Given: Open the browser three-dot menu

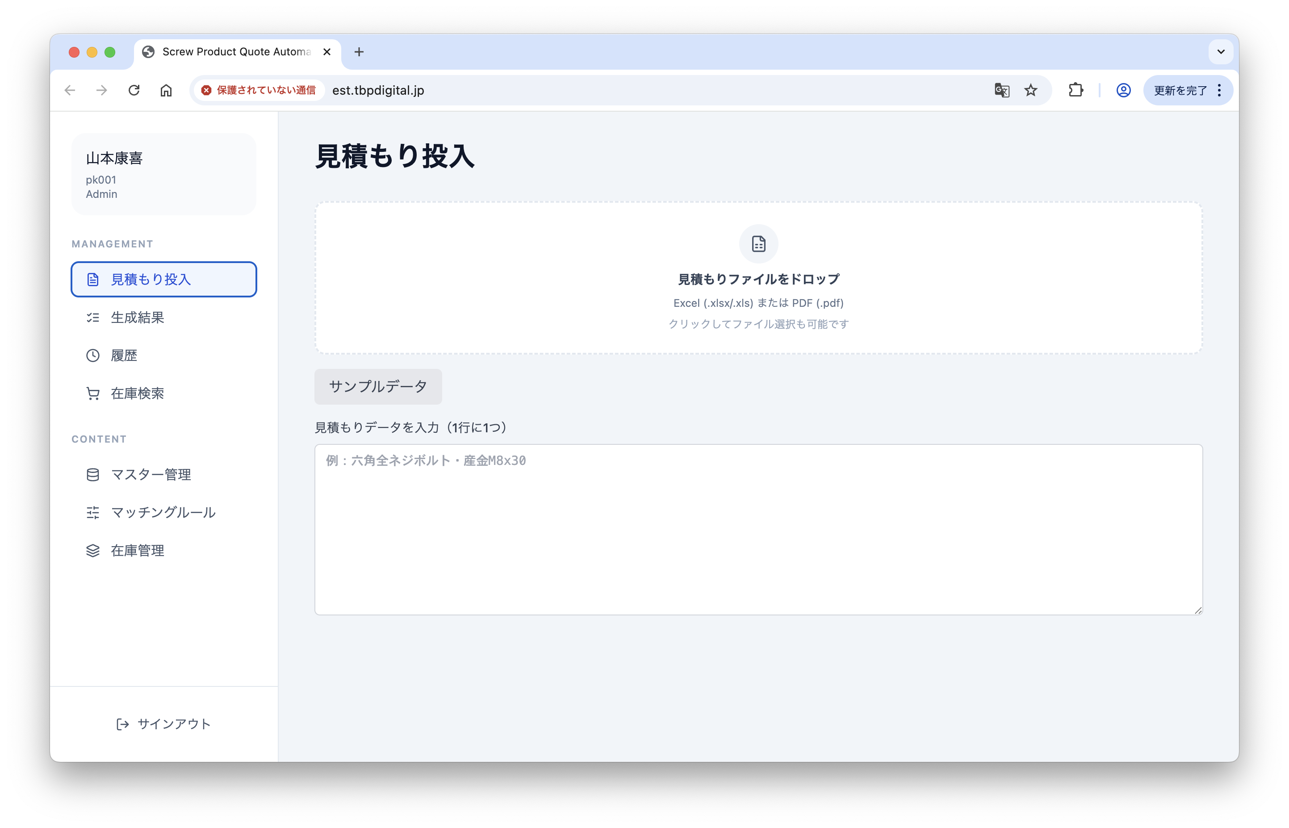Looking at the screenshot, I should point(1219,90).
